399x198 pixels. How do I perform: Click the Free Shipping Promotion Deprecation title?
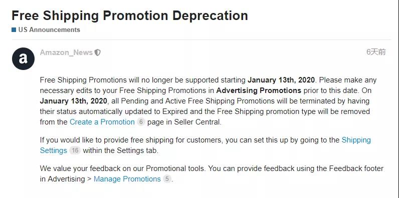coord(130,15)
